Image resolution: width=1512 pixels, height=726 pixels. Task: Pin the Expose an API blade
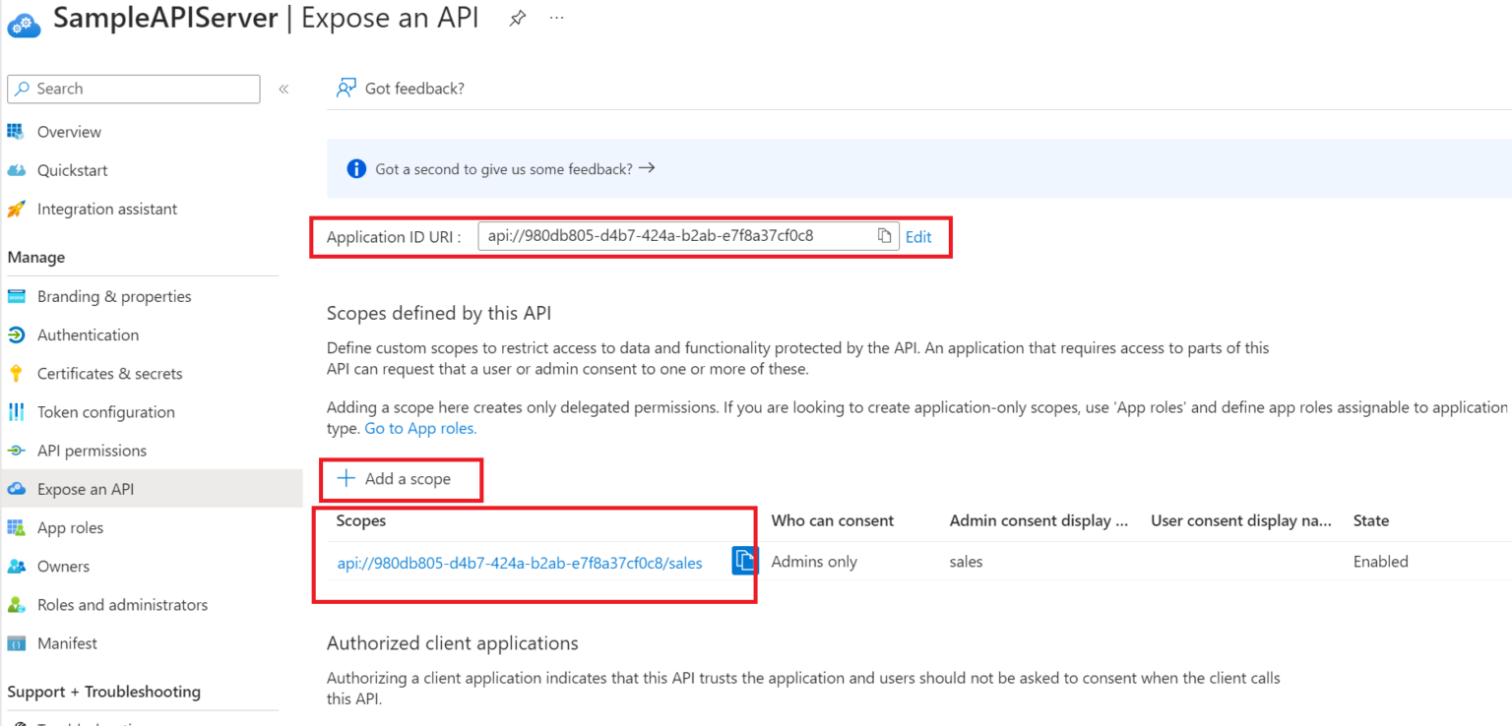tap(517, 17)
